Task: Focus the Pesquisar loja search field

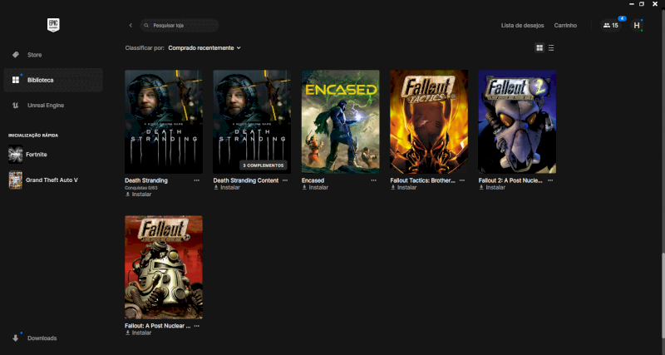Action: (x=179, y=26)
